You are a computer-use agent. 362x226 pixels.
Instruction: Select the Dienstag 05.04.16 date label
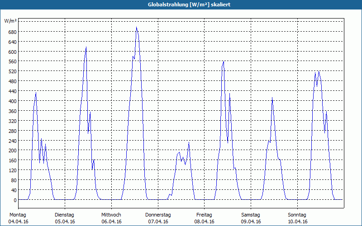pyautogui.click(x=65, y=218)
